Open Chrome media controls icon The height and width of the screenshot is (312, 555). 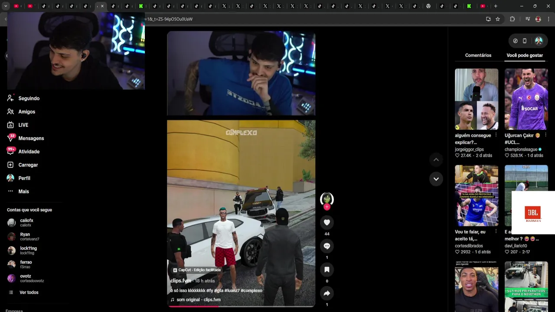[528, 19]
